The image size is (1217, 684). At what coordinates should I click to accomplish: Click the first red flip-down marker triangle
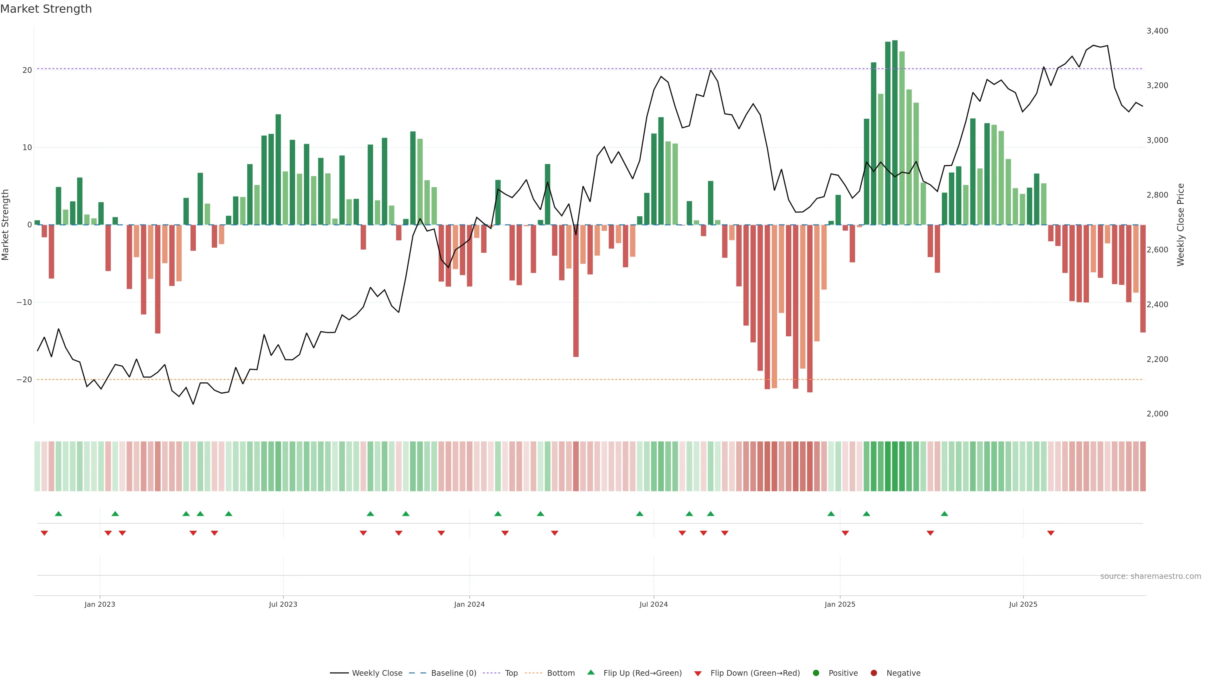click(x=44, y=533)
